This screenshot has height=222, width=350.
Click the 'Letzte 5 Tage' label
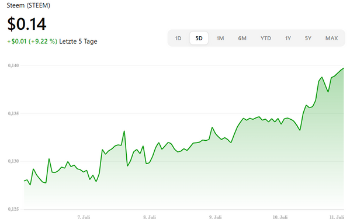tap(78, 41)
